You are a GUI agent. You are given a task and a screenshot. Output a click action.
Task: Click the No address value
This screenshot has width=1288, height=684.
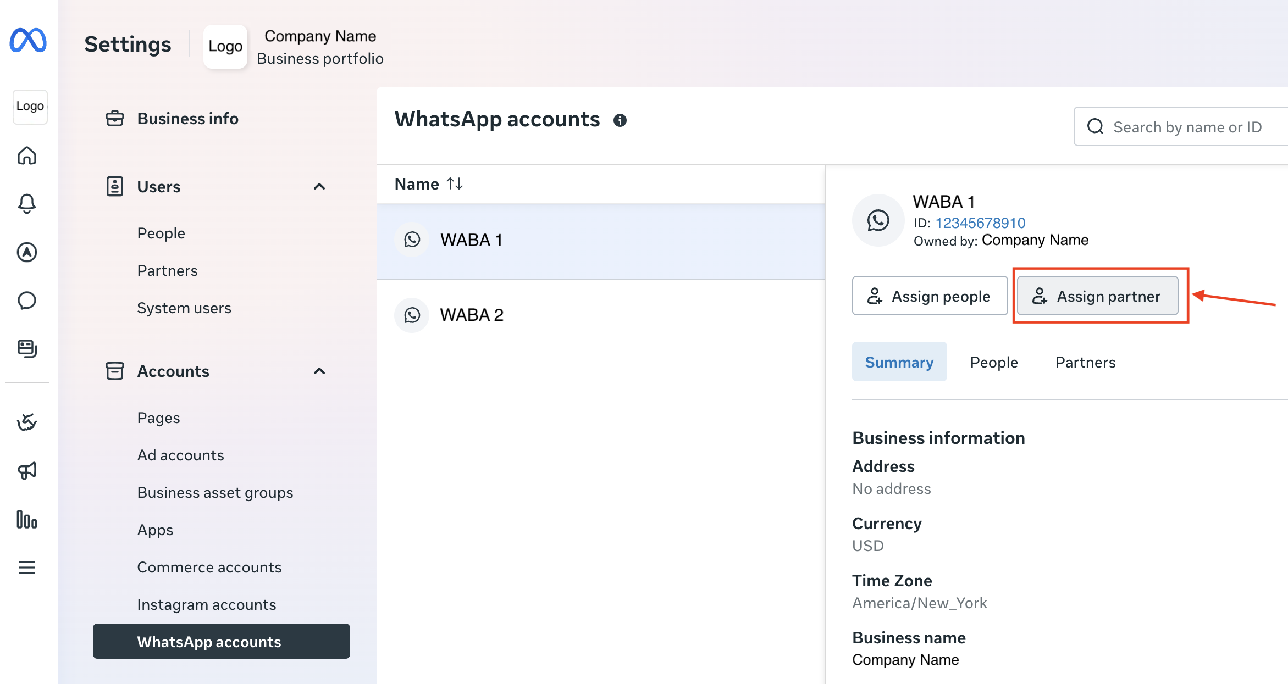click(891, 489)
